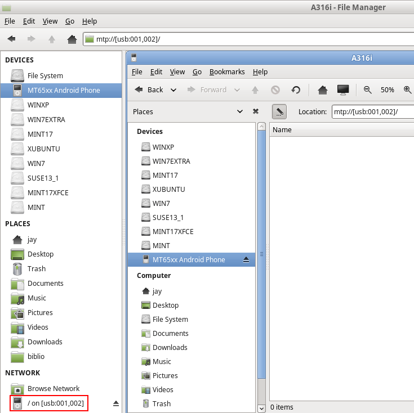Eject MT65xx Android Phone in Places sidebar
The image size is (414, 413).
(x=246, y=260)
